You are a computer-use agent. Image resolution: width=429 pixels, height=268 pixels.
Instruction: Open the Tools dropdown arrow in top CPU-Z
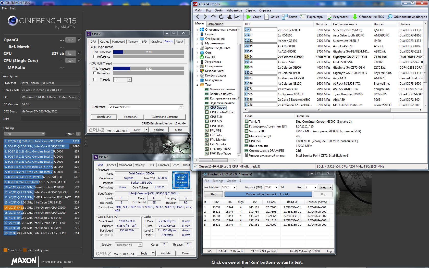tap(146, 130)
